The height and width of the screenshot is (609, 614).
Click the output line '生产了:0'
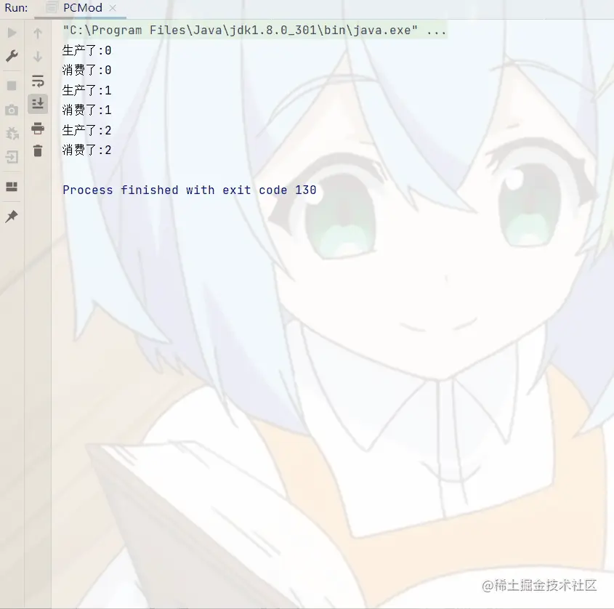tap(86, 50)
